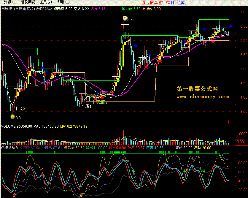Screen dimensions: 248x198
Task: Click the 底1 bottom signal label
Action: [88, 106]
